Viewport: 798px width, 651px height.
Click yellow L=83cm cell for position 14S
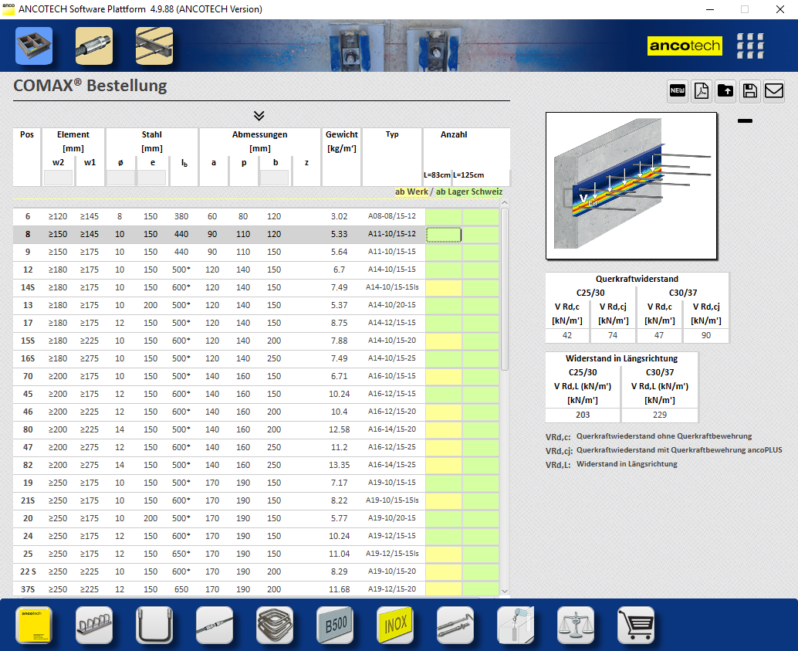pyautogui.click(x=443, y=288)
